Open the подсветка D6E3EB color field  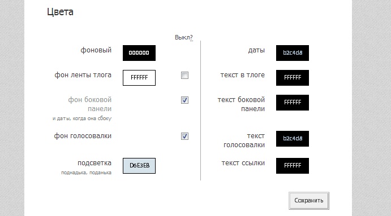click(139, 166)
